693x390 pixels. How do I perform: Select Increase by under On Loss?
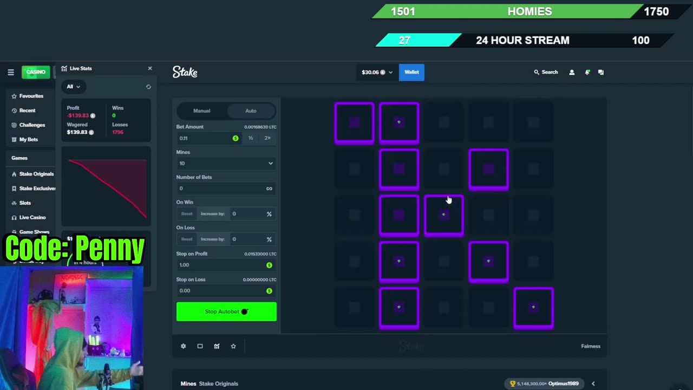pos(213,239)
